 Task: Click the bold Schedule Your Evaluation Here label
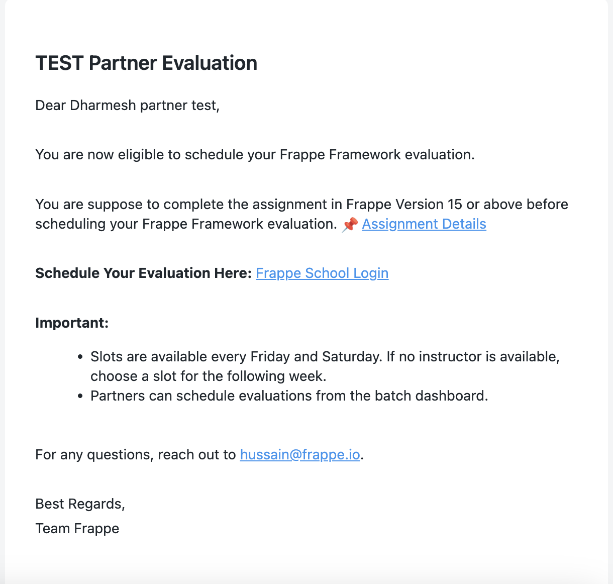click(143, 273)
